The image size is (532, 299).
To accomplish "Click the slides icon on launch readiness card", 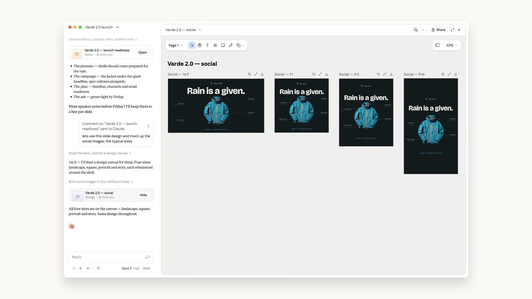I will click(77, 54).
